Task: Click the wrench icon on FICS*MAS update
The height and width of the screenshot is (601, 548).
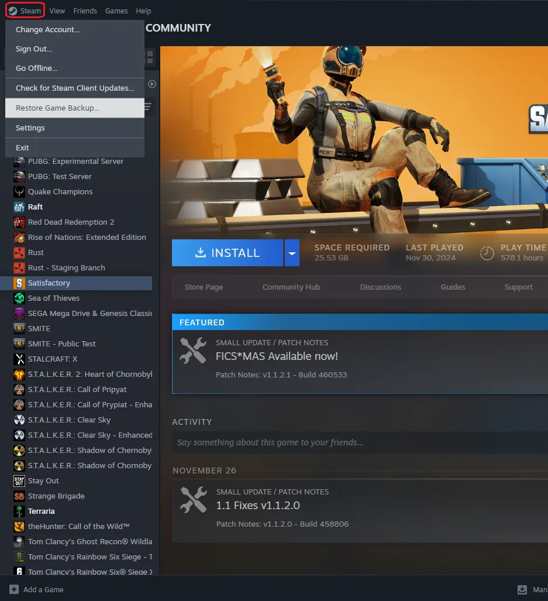Action: click(193, 351)
